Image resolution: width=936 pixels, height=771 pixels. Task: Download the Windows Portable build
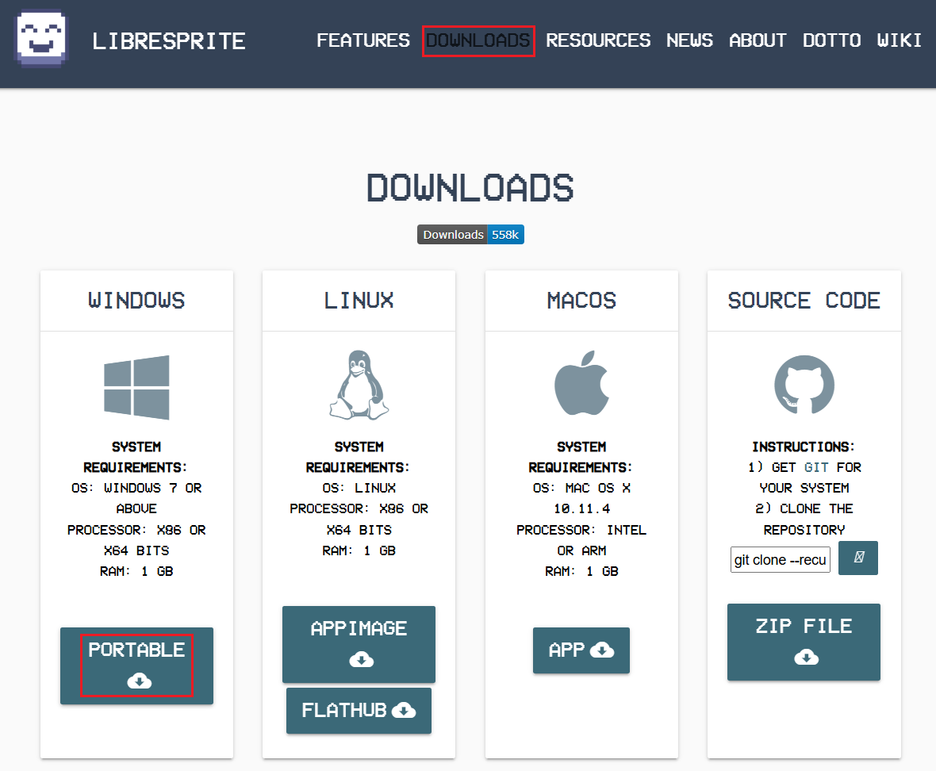(x=136, y=666)
